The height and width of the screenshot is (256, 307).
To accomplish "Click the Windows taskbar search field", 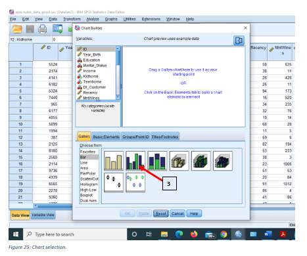I will click(x=75, y=234).
